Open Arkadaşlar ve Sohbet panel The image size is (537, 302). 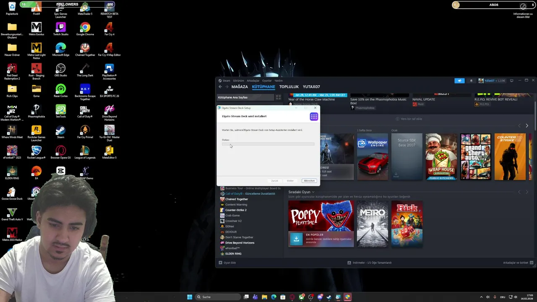[x=518, y=263]
